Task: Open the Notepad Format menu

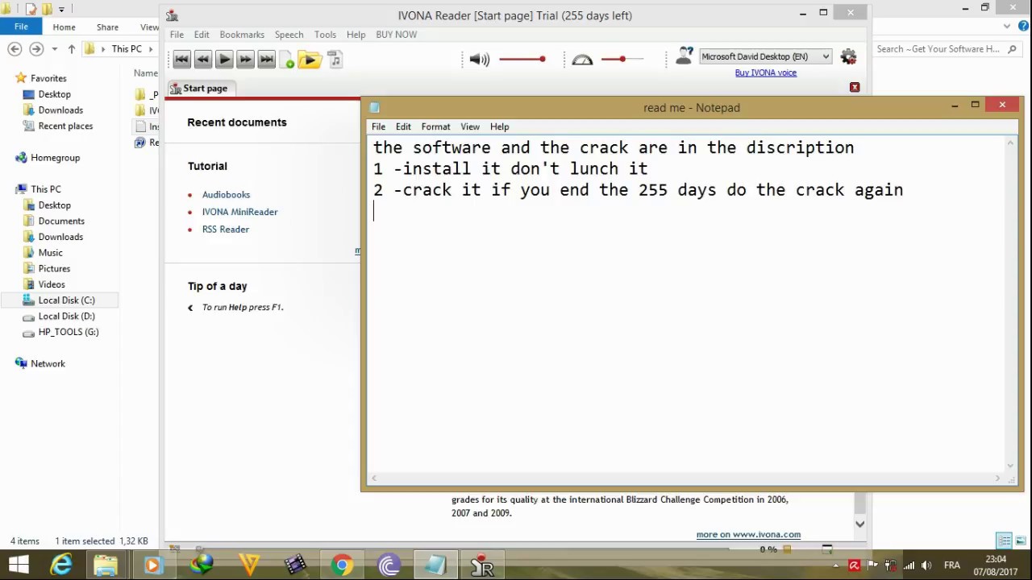Action: (435, 126)
